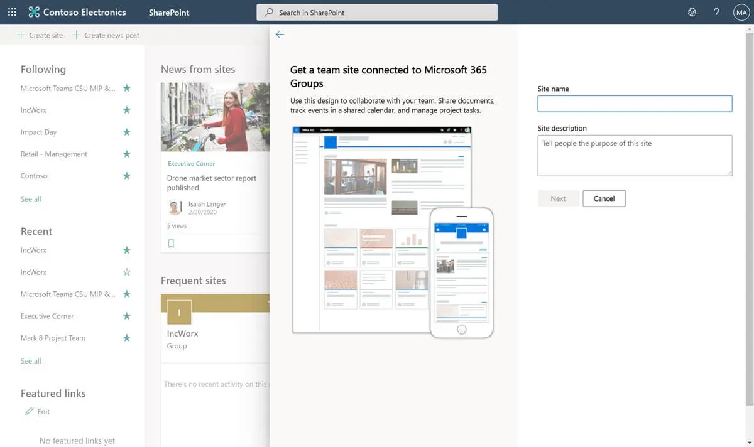Click the Next button

pyautogui.click(x=558, y=198)
